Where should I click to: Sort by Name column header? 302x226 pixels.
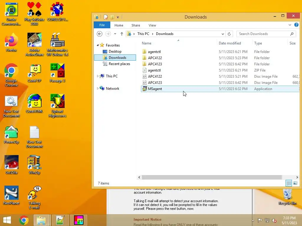pos(147,43)
